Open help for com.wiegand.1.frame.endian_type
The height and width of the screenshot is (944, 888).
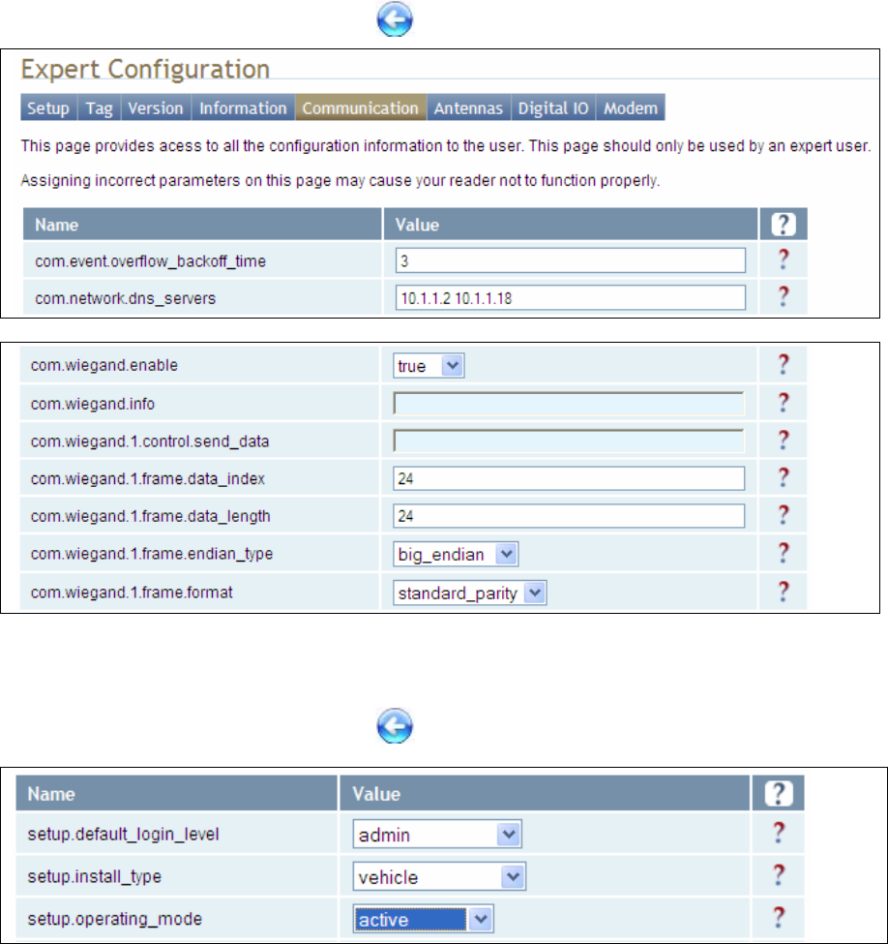[x=783, y=553]
